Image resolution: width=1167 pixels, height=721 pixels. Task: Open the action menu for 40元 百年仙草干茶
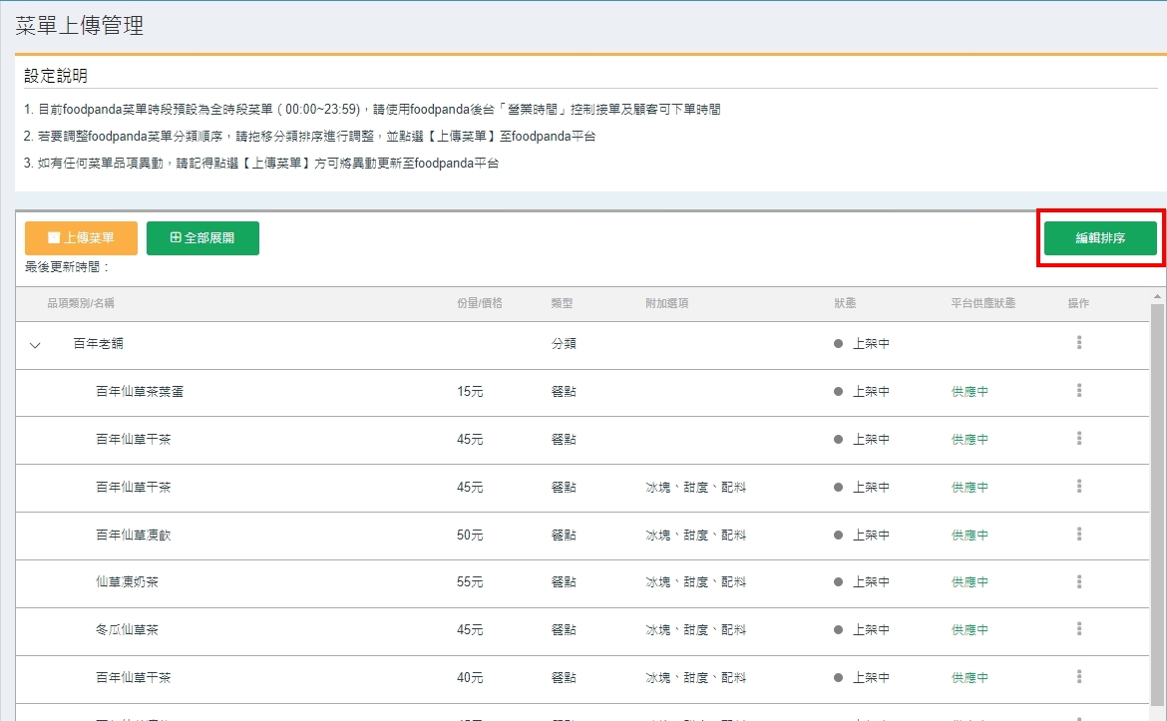1079,677
